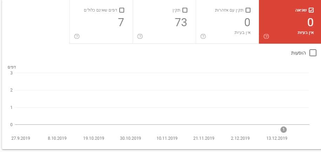Uncheck the שגיאה checkbox
This screenshot has height=152, width=321.
[311, 10]
